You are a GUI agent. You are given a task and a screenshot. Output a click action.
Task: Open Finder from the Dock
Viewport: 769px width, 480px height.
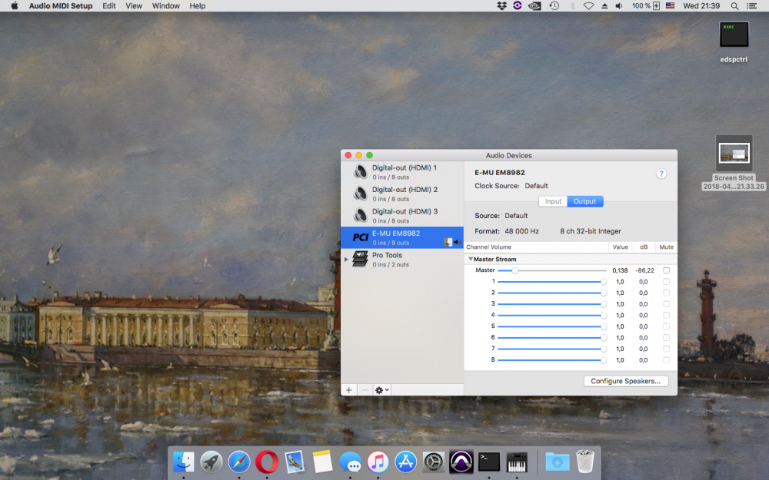coord(184,462)
